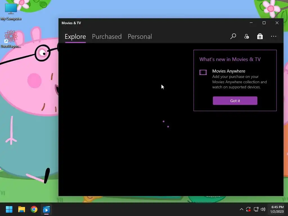Launch Google Chrome from the taskbar
This screenshot has width=288, height=216.
point(34,209)
